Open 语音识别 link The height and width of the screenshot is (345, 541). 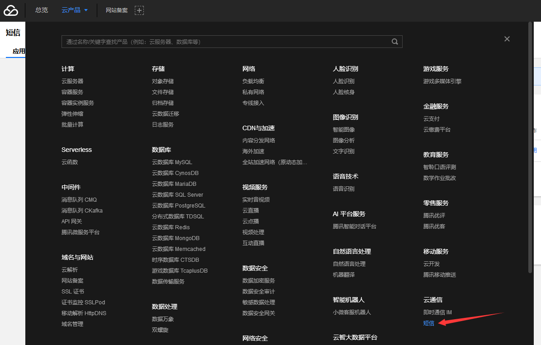point(344,189)
